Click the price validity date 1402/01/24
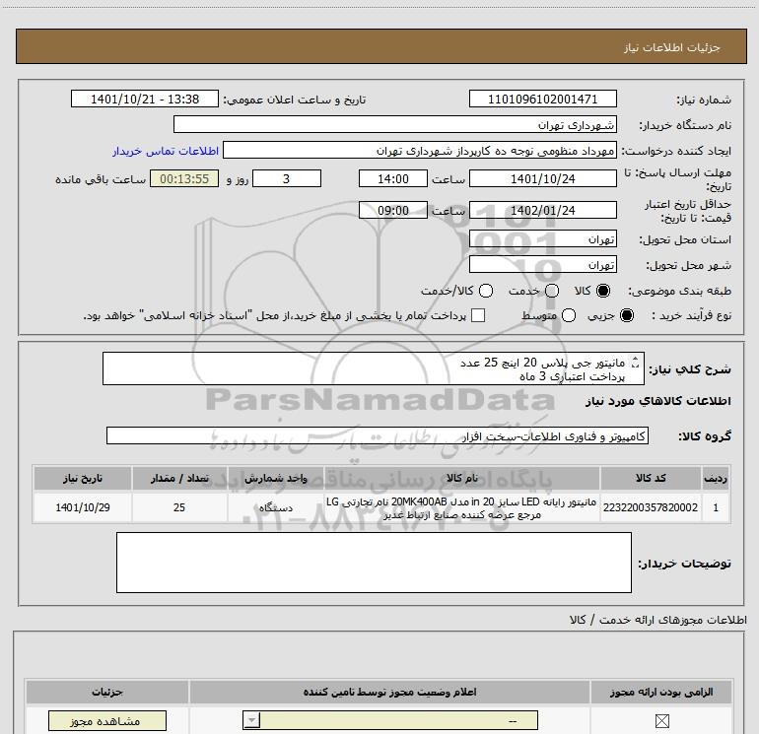This screenshot has width=759, height=734. (x=542, y=210)
